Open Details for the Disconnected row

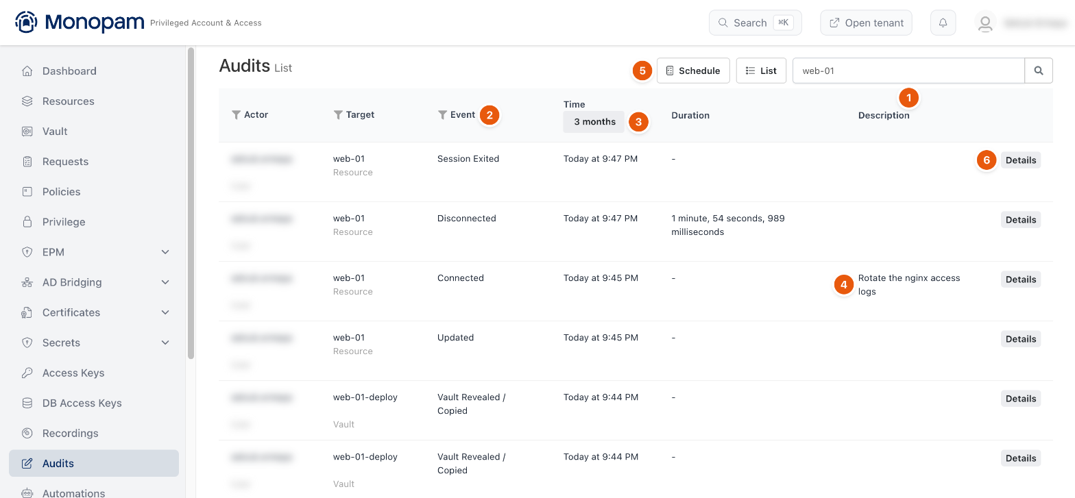click(1021, 220)
